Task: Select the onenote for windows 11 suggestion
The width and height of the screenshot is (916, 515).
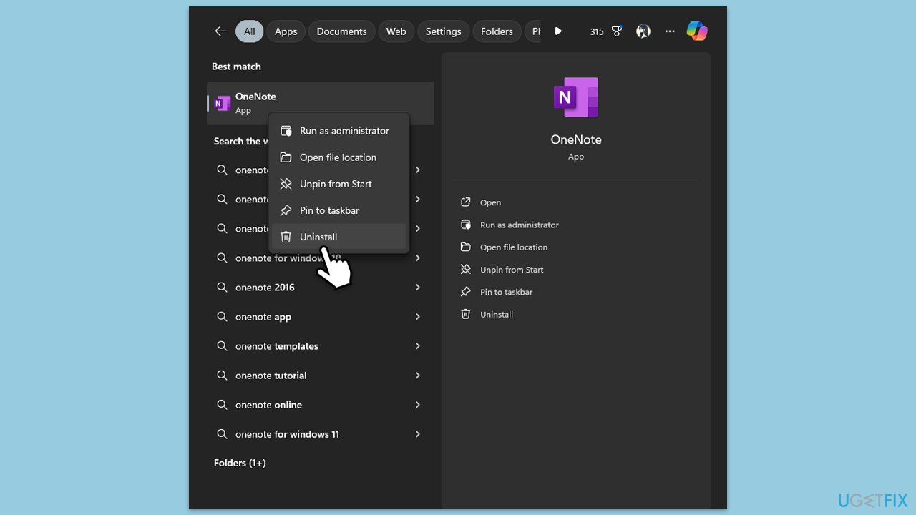Action: click(321, 434)
